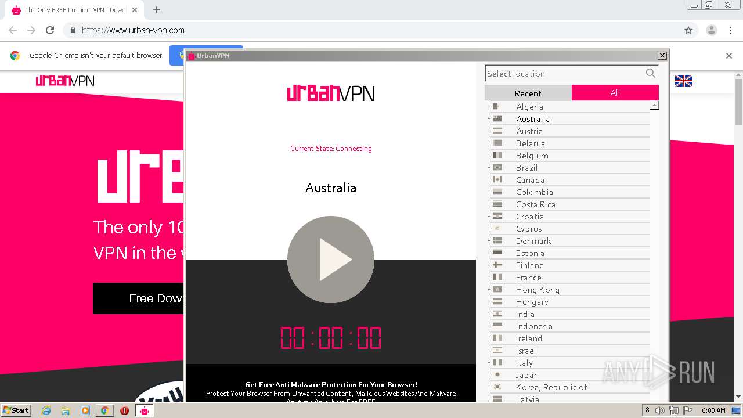This screenshot has width=743, height=418.
Task: Open the UK flag language selector on webpage
Action: (683, 81)
